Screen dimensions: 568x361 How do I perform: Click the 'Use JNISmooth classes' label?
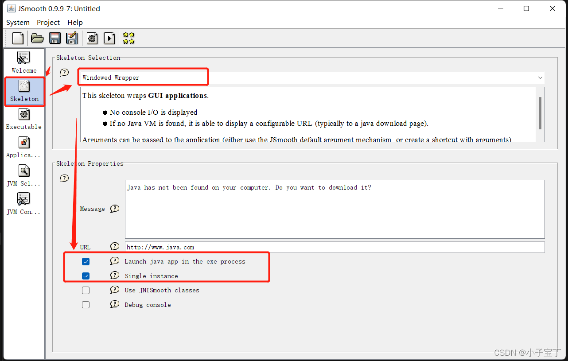tap(162, 290)
